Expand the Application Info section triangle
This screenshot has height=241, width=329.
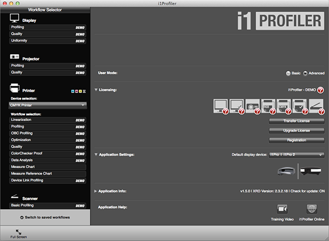95,191
